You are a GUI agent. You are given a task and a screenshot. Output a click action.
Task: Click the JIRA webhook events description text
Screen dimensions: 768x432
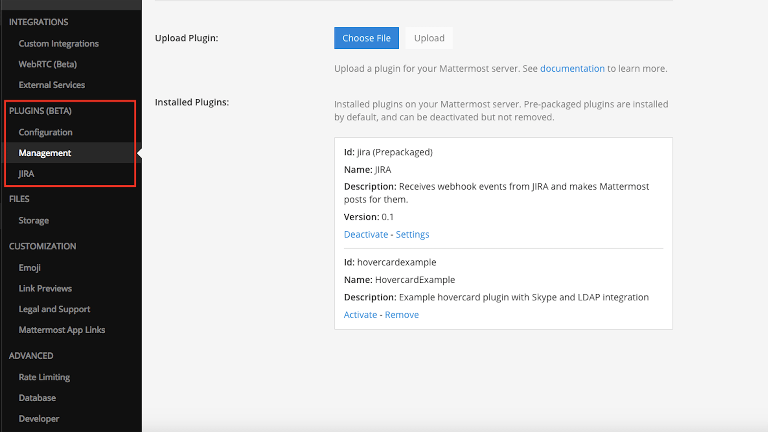pos(496,193)
